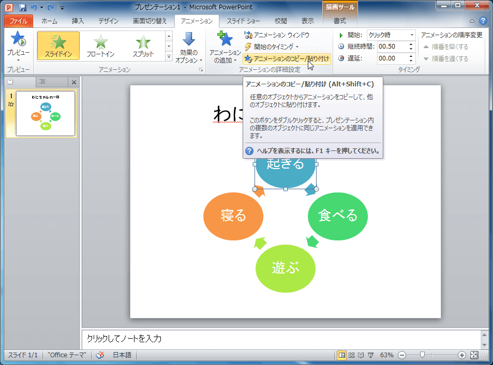This screenshot has height=365, width=493.
Task: Click the zoom out minus button
Action: click(402, 355)
